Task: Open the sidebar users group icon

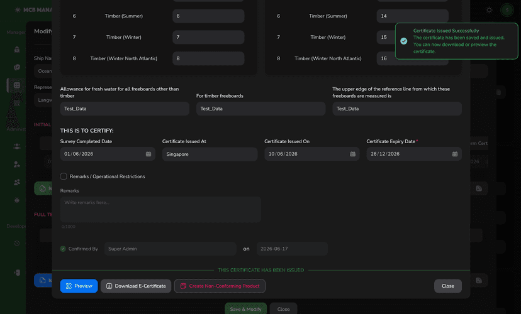Action: [x=17, y=146]
